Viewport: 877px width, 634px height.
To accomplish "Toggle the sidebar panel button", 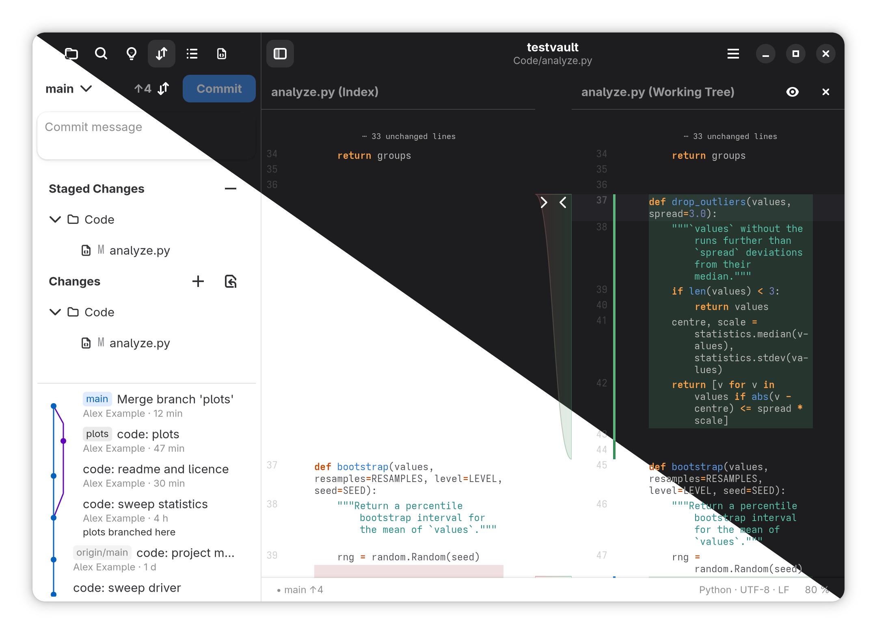I will 280,54.
